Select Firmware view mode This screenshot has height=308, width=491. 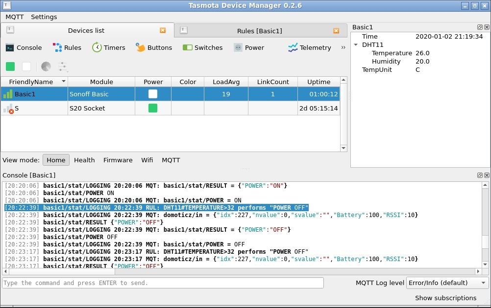[118, 160]
